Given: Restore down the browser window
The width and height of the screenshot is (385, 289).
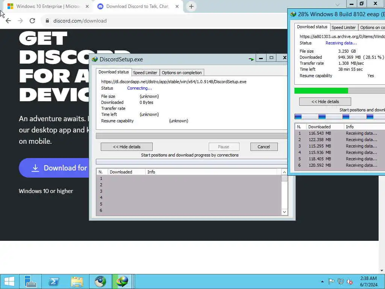Looking at the screenshot, I should pyautogui.click(x=362, y=4).
